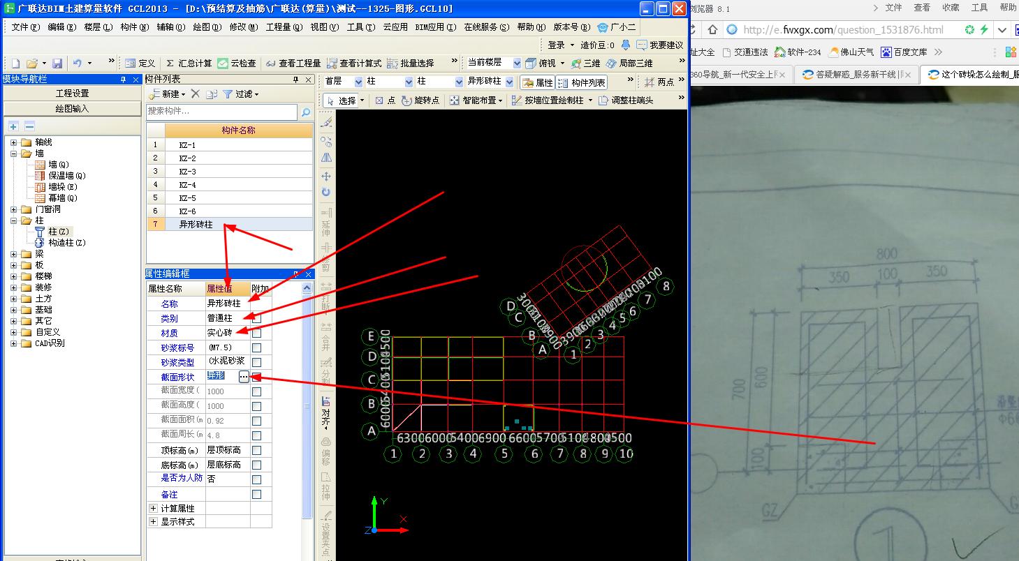The height and width of the screenshot is (561, 1019).
Task: Click 按墙位置绘制柱 draw column tool
Action: [x=552, y=100]
